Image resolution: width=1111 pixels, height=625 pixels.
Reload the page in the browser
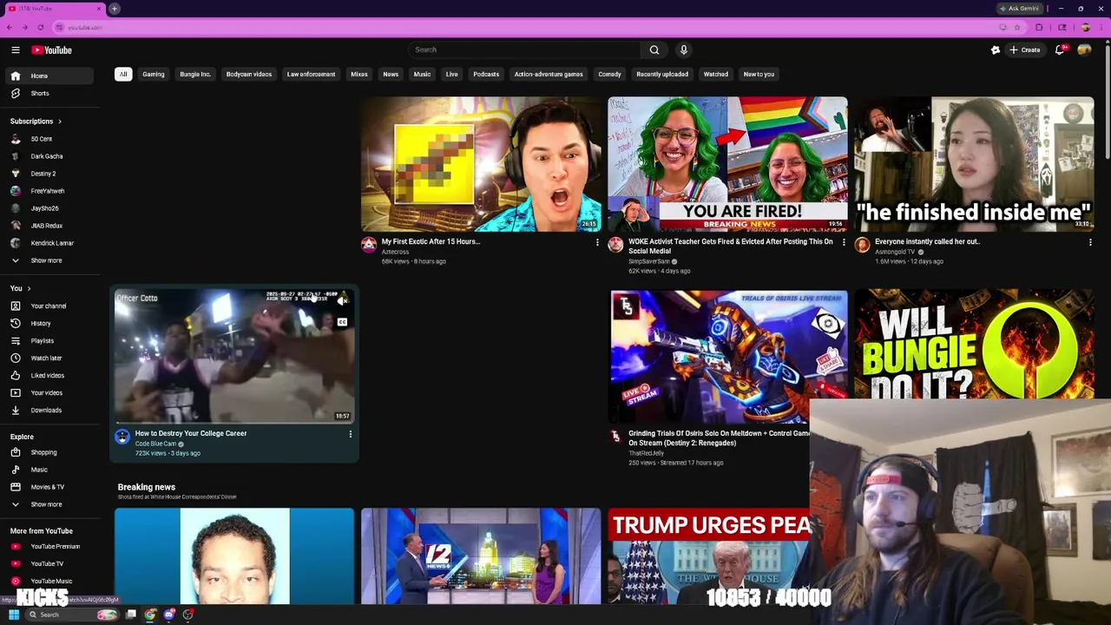[40, 27]
